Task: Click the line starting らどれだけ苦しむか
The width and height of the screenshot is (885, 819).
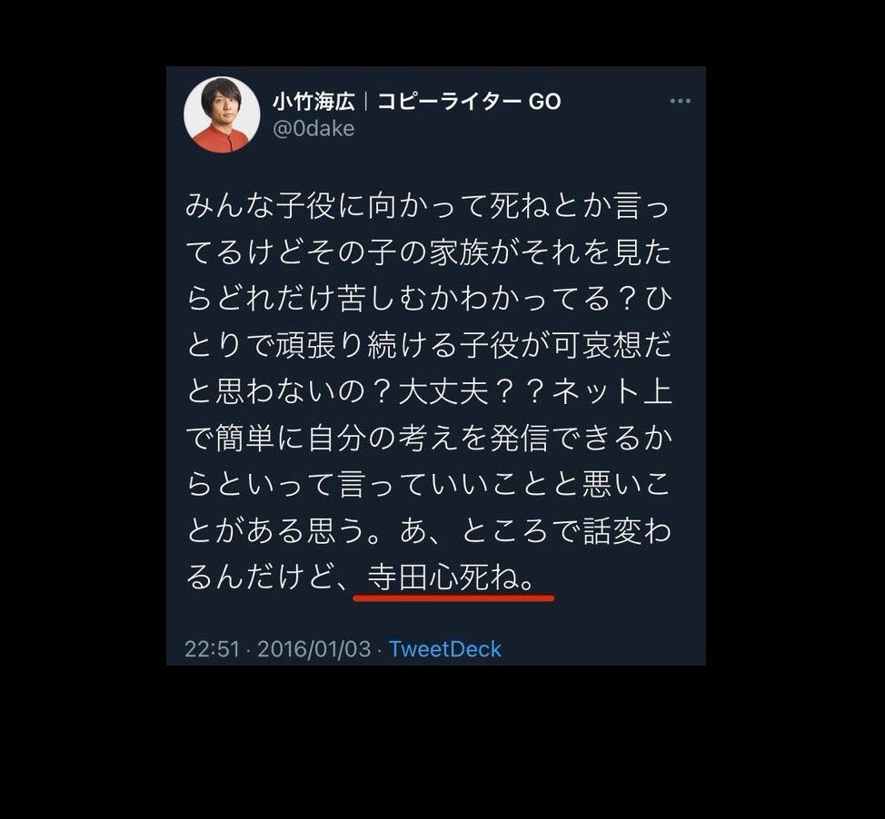Action: click(429, 298)
